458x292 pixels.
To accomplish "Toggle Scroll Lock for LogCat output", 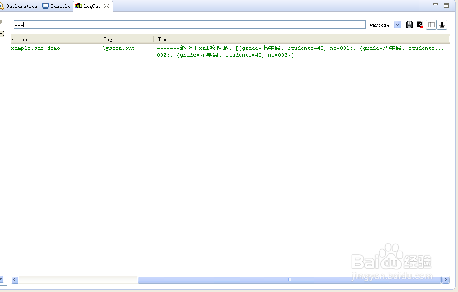I will [x=442, y=25].
